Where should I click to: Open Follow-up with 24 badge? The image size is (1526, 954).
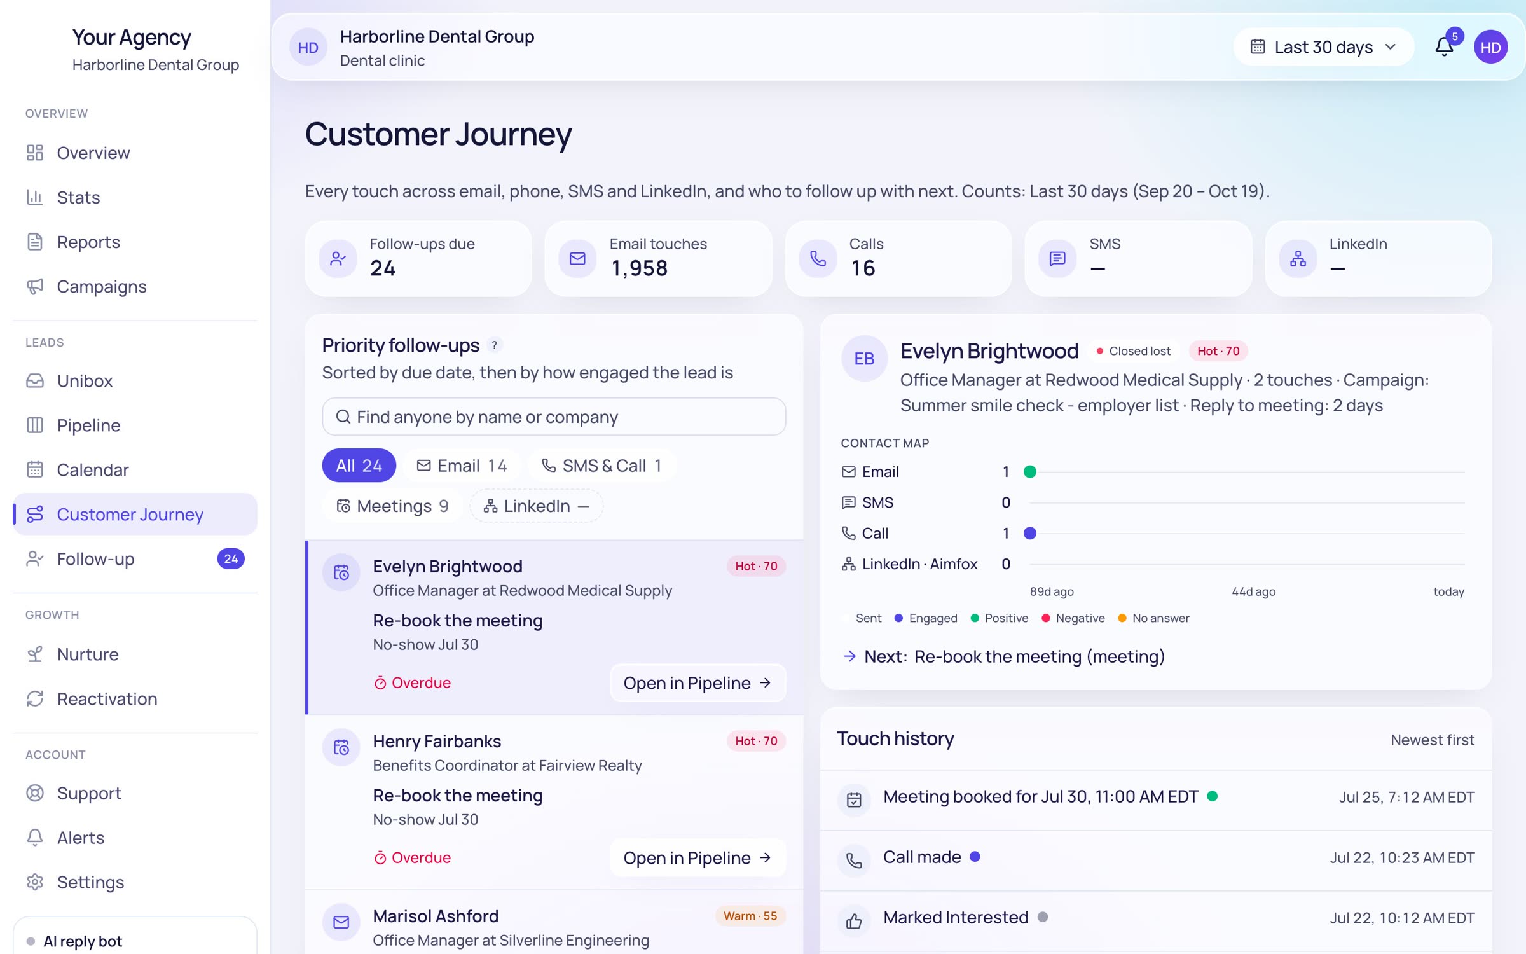click(x=135, y=559)
